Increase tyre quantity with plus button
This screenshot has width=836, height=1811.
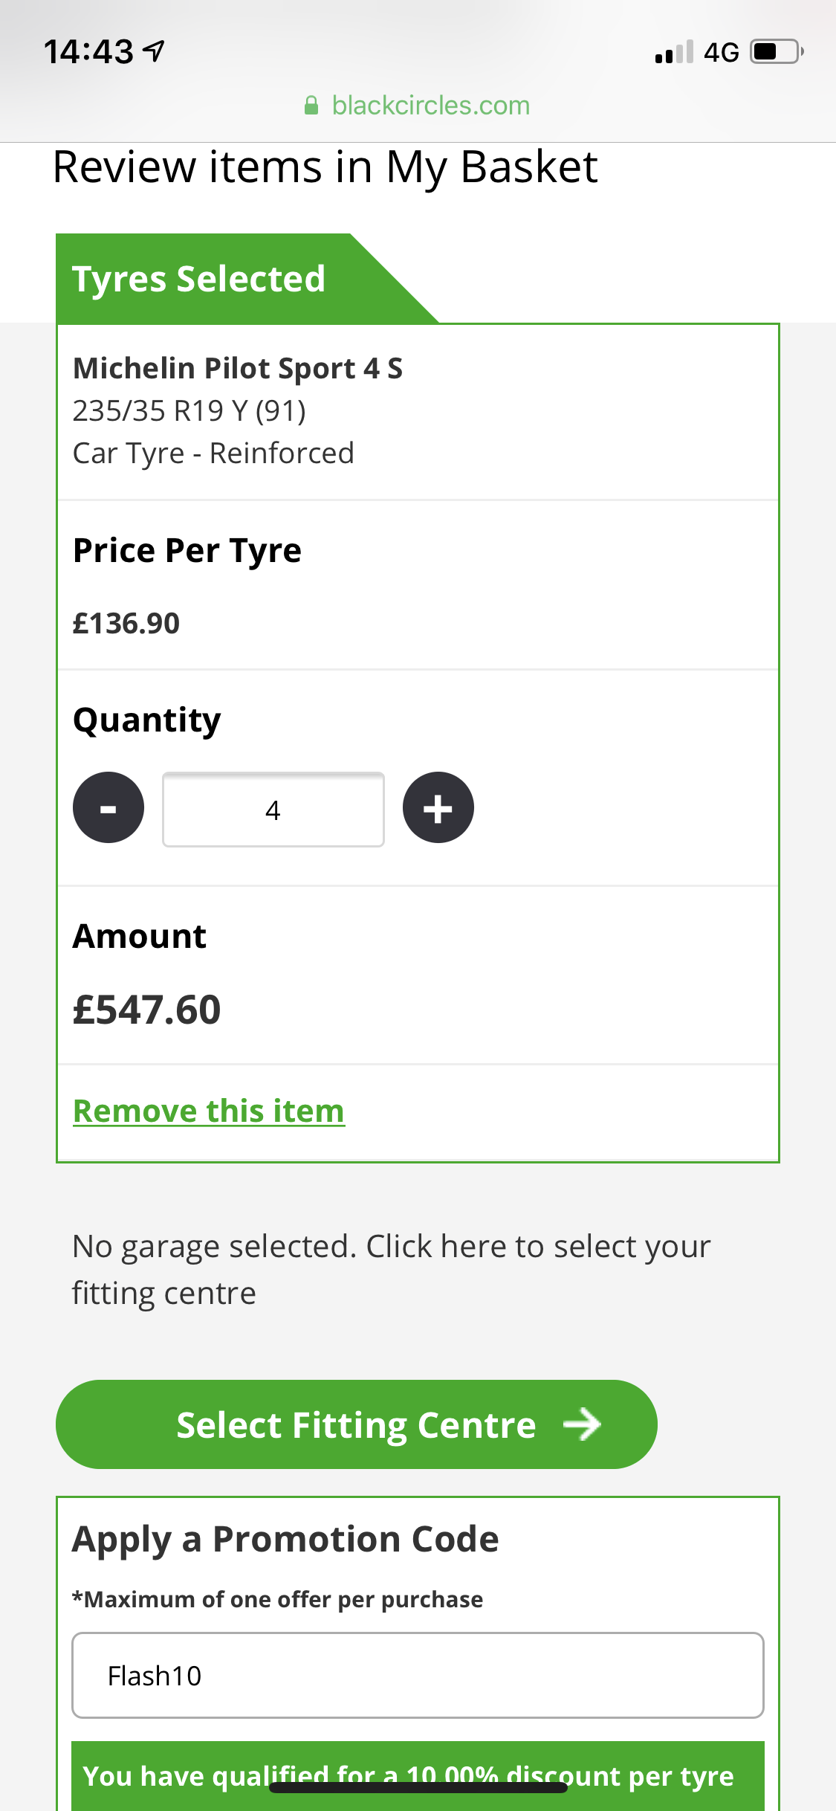tap(438, 808)
